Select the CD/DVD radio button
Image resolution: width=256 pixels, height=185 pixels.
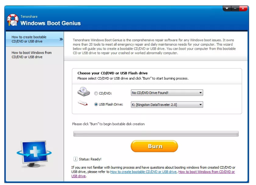click(96, 93)
